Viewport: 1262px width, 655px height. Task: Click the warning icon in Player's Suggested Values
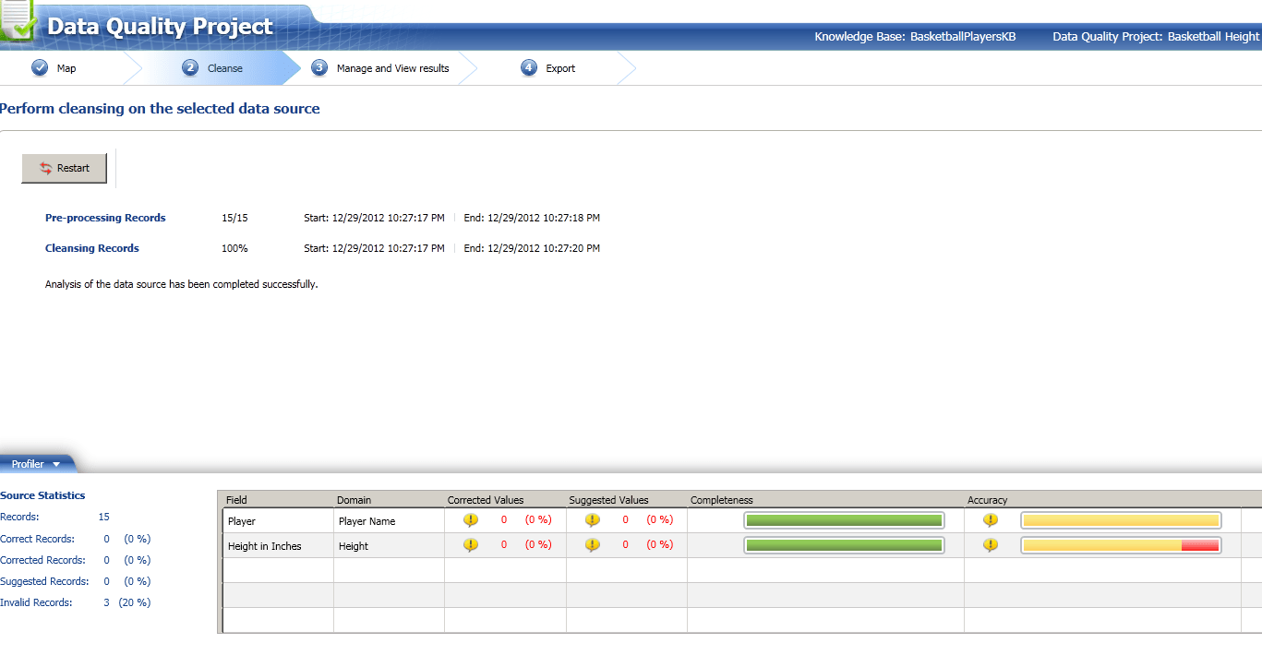pos(594,519)
